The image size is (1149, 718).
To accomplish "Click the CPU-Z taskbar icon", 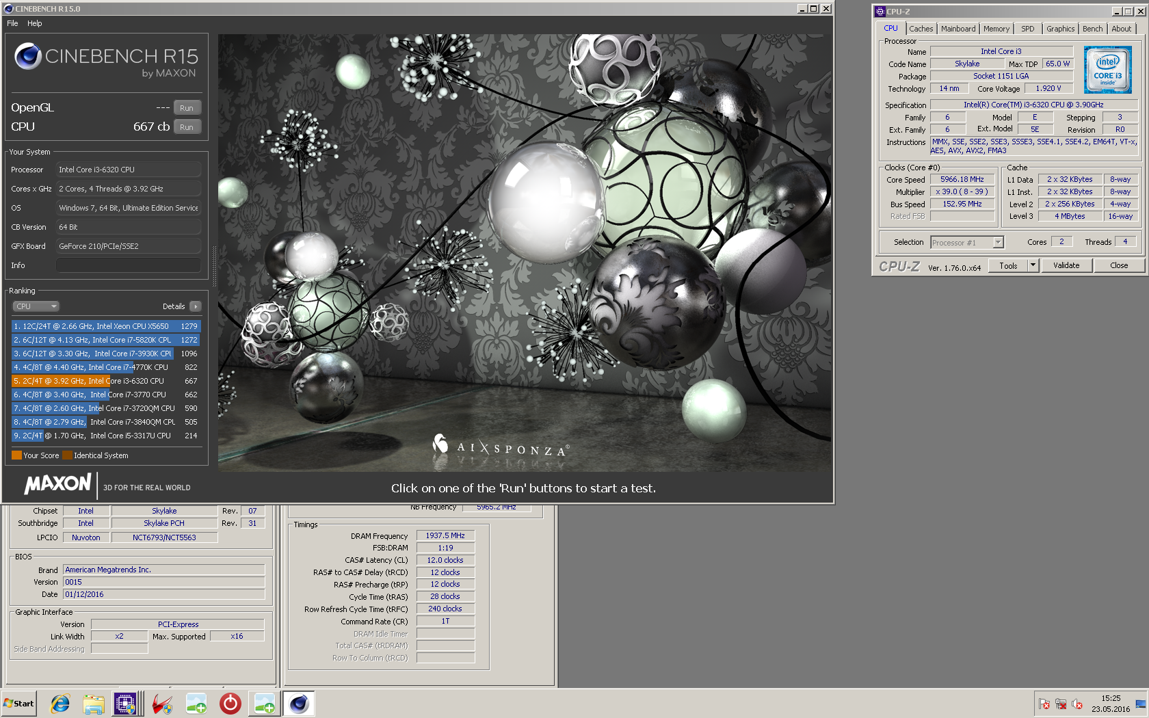I will [125, 703].
